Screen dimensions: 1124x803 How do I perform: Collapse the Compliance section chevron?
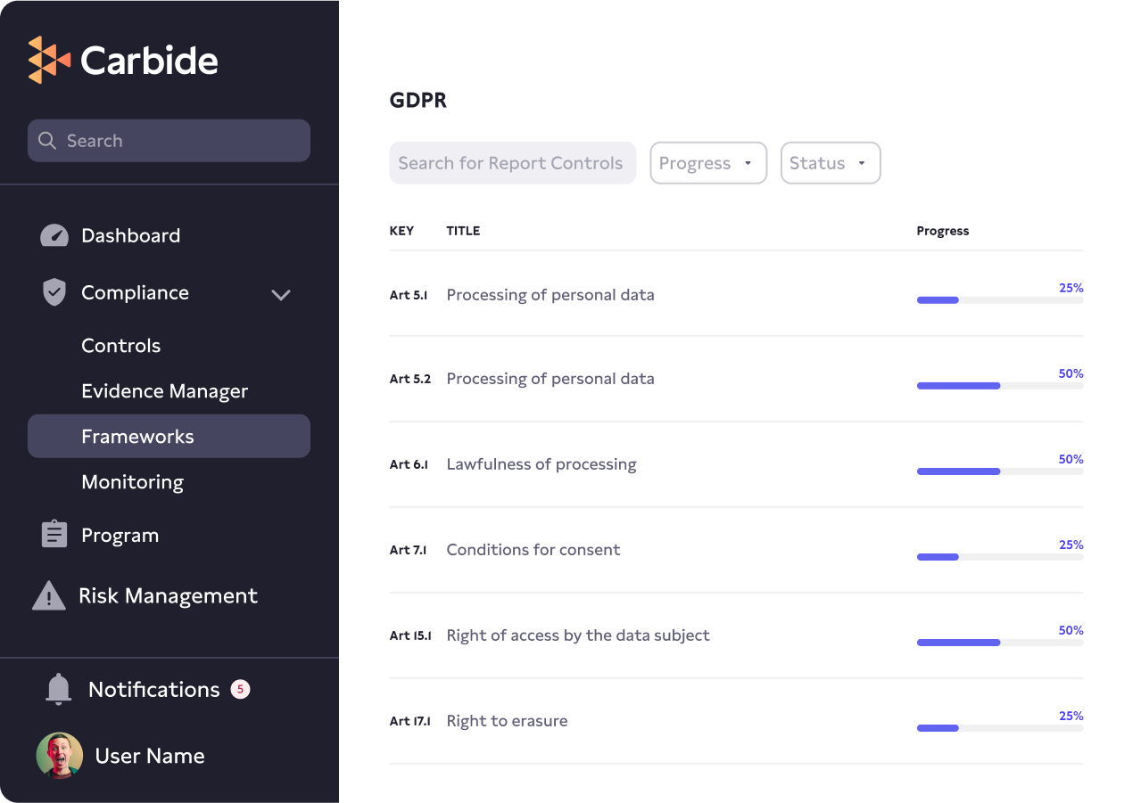(281, 294)
